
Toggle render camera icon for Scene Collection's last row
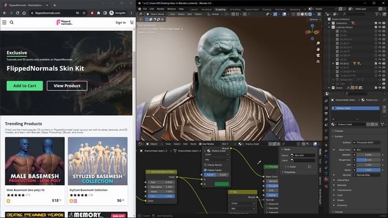pos(384,88)
